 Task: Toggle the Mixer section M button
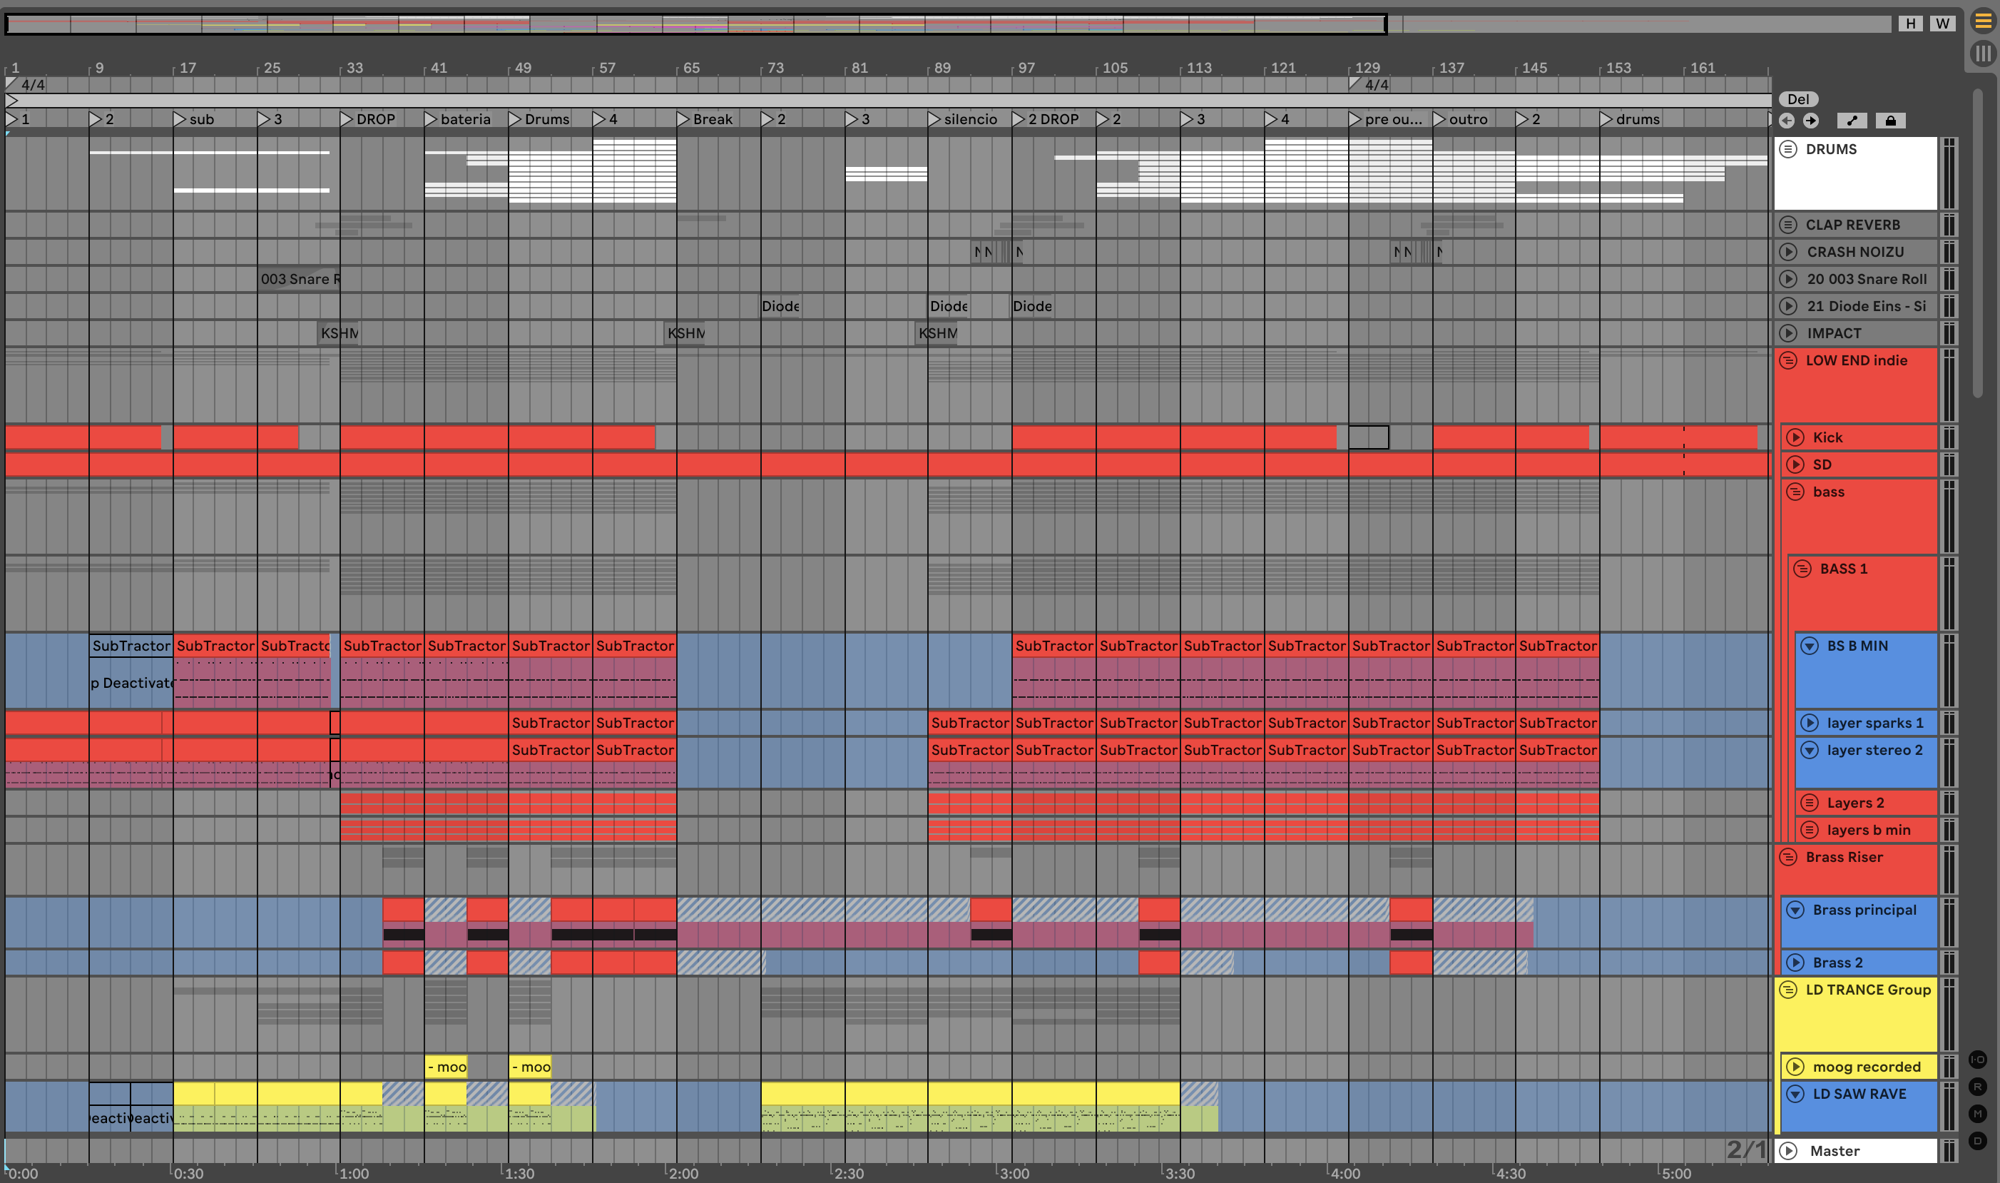tap(1978, 1114)
